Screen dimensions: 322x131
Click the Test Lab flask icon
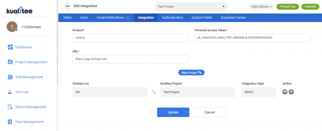tap(10, 92)
